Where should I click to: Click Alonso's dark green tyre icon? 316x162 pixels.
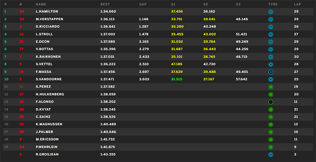point(271,102)
